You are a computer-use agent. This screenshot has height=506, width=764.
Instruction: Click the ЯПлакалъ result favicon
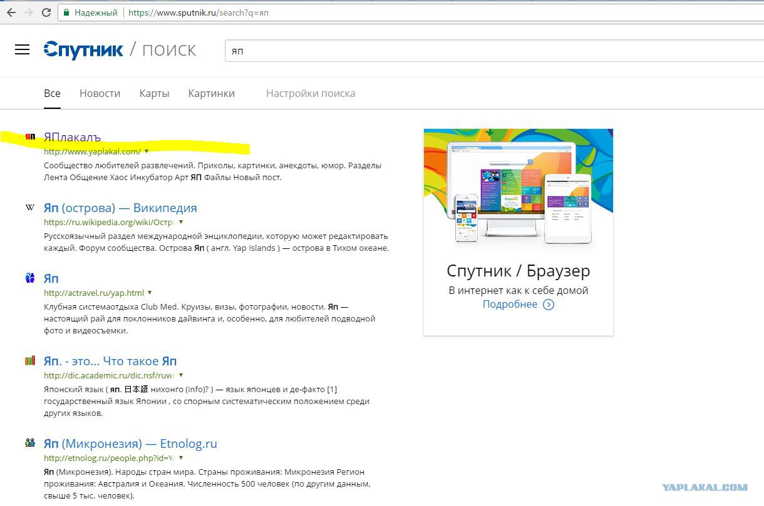(x=29, y=137)
